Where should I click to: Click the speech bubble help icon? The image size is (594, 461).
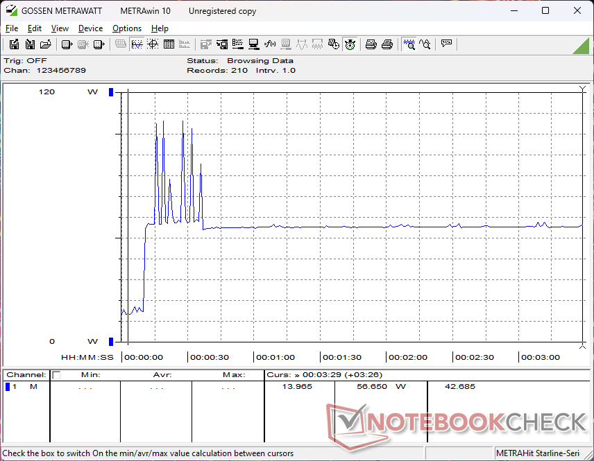tap(446, 44)
